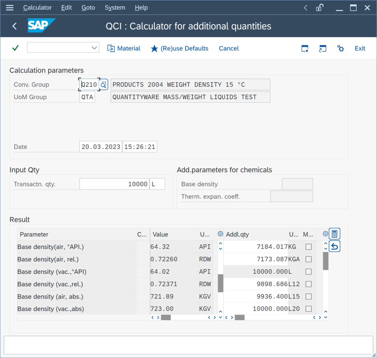
Task: Open the Conv. Group search help icon
Action: 103,84
